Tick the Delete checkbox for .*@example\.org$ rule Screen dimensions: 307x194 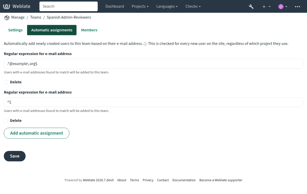pyautogui.click(x=6, y=82)
